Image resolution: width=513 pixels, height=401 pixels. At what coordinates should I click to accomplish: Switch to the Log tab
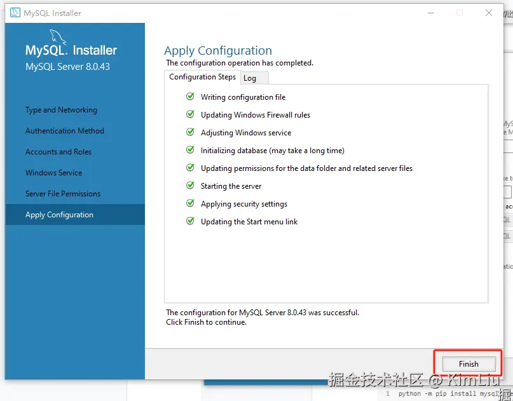click(254, 78)
